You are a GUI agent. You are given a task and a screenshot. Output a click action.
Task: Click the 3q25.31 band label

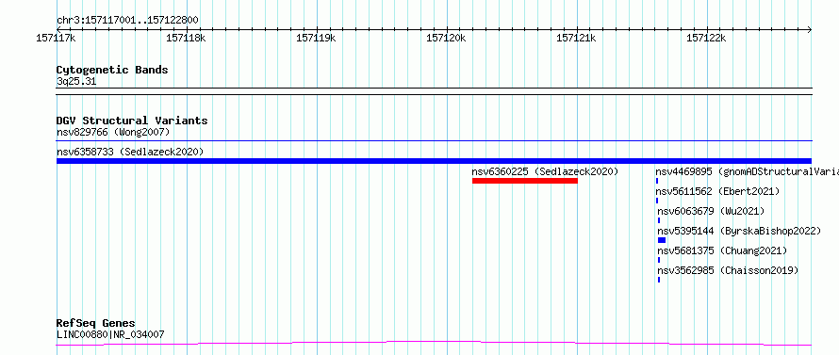tap(76, 82)
